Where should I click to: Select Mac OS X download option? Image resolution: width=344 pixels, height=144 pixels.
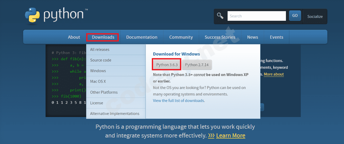98,81
